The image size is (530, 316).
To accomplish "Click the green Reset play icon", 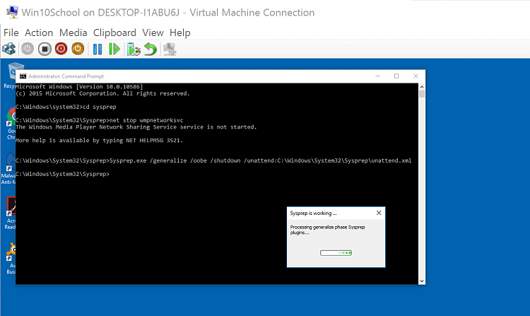I will point(114,49).
